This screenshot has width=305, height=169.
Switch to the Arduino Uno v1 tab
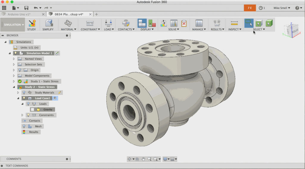pyautogui.click(x=21, y=14)
